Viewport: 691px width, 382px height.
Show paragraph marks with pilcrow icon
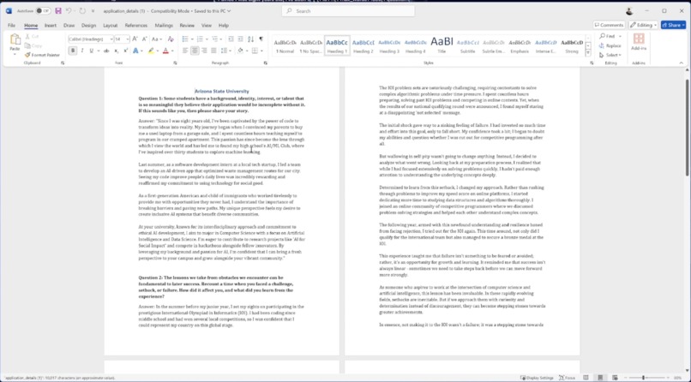(x=261, y=39)
